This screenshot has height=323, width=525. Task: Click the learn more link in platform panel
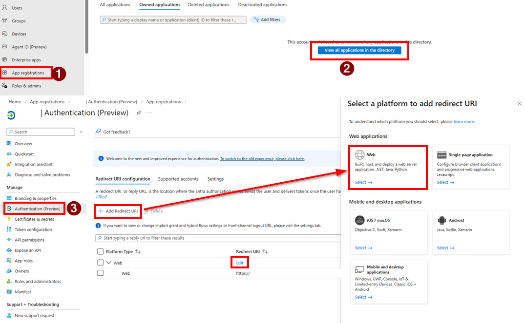464,122
